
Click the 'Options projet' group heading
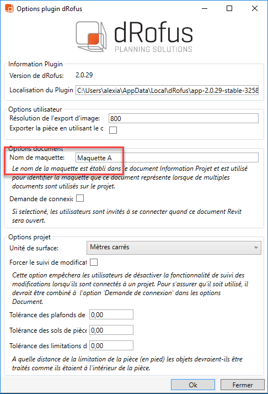(29, 237)
